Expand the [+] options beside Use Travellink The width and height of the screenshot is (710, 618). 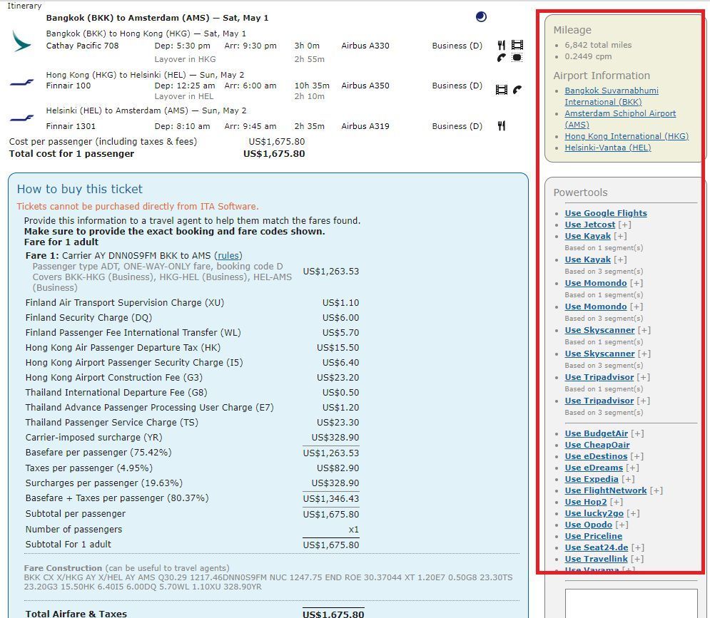637,559
